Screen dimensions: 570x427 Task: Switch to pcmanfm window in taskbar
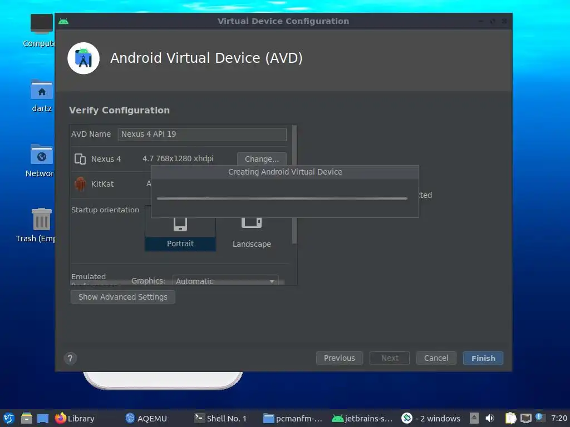coord(293,418)
